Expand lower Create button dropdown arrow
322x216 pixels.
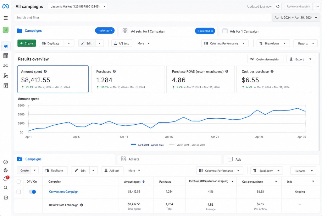pyautogui.click(x=35, y=170)
